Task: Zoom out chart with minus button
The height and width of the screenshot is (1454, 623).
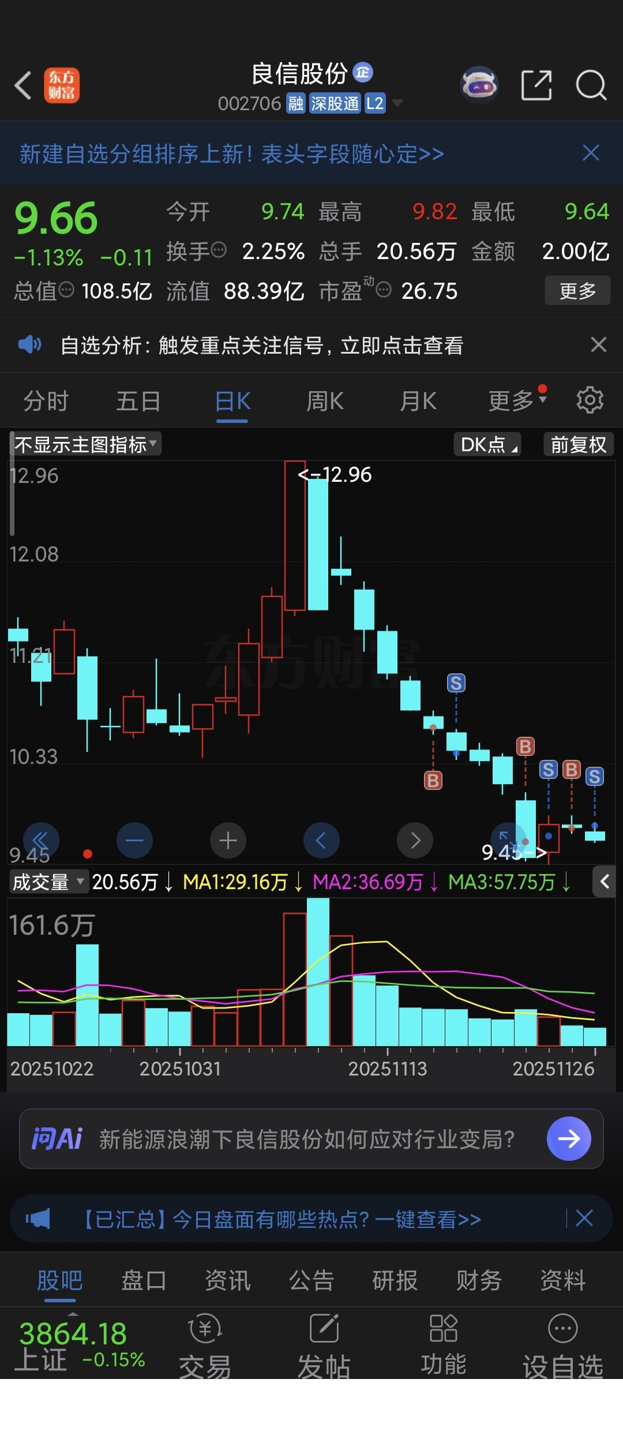Action: [134, 840]
